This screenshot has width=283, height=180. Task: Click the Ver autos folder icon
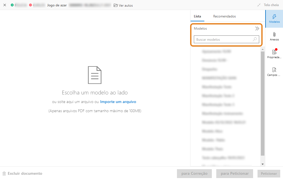click(116, 5)
